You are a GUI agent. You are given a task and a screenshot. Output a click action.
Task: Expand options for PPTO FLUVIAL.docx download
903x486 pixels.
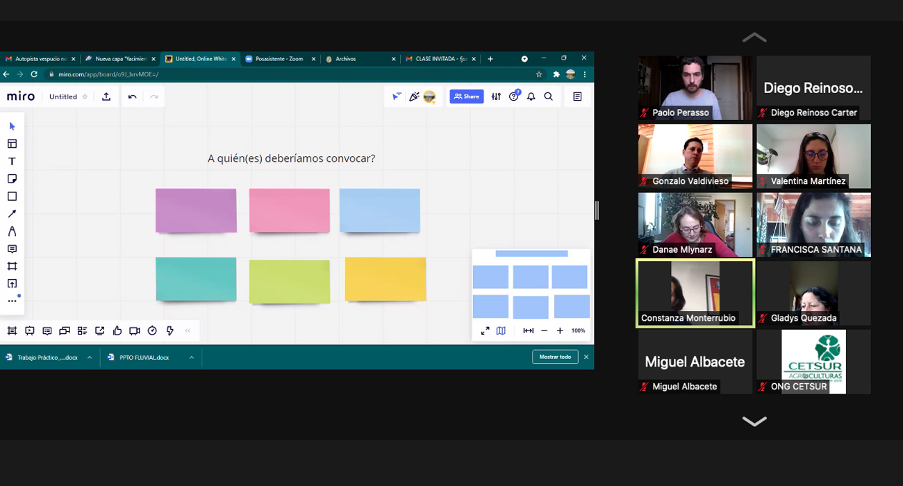(x=191, y=358)
